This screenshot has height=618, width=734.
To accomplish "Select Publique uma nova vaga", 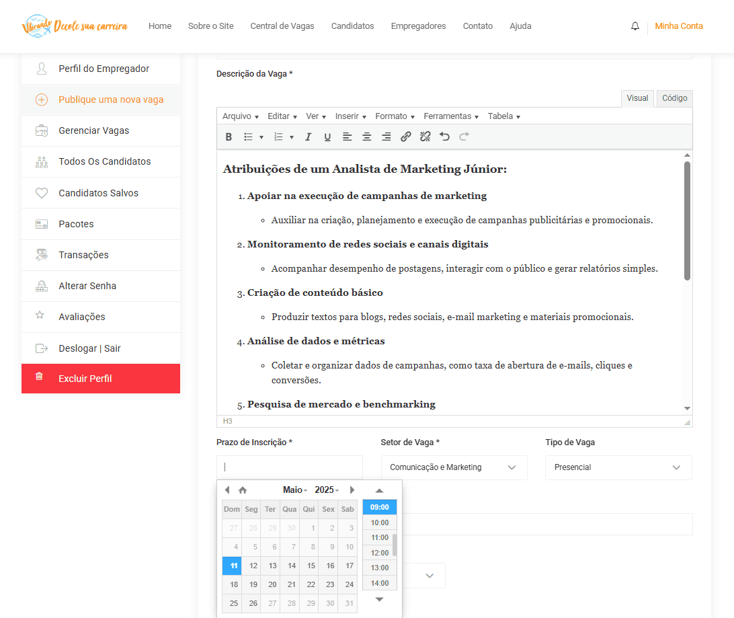I will [x=101, y=100].
